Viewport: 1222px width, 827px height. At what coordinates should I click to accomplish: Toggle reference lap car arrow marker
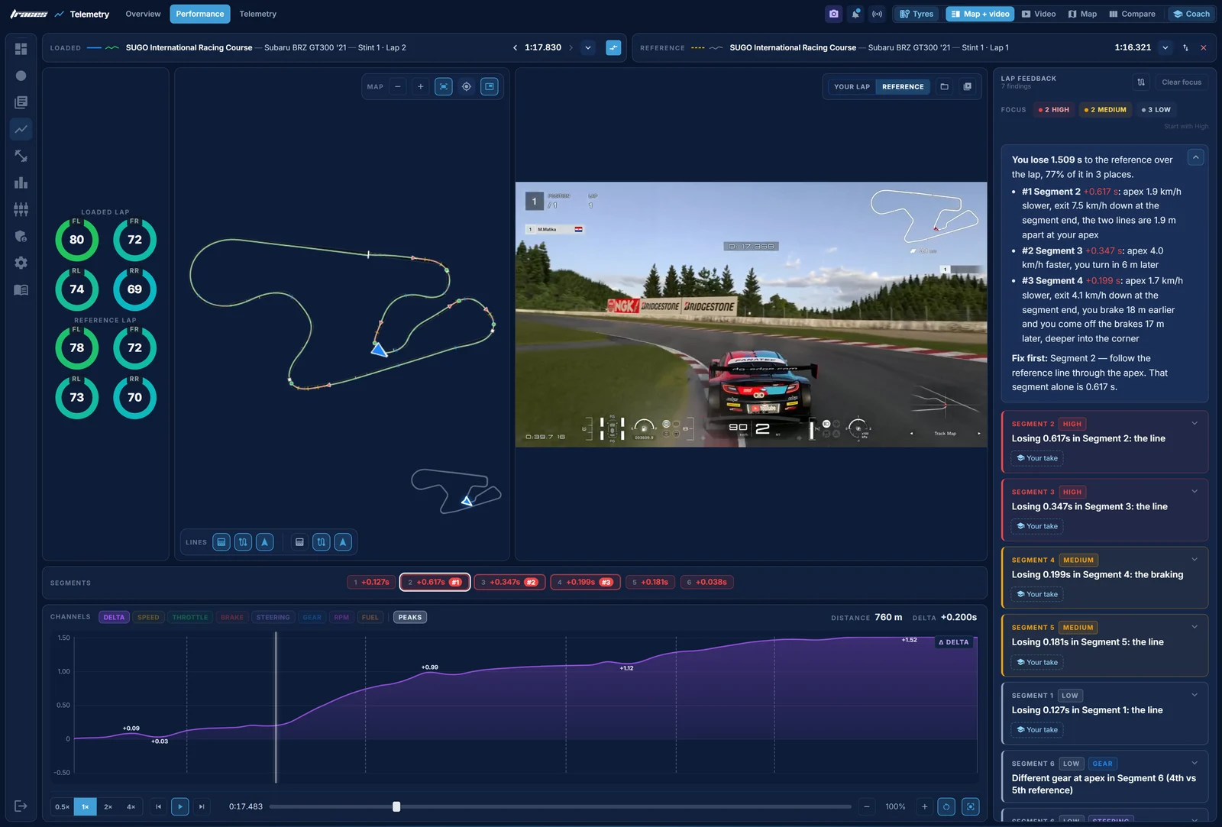point(343,542)
